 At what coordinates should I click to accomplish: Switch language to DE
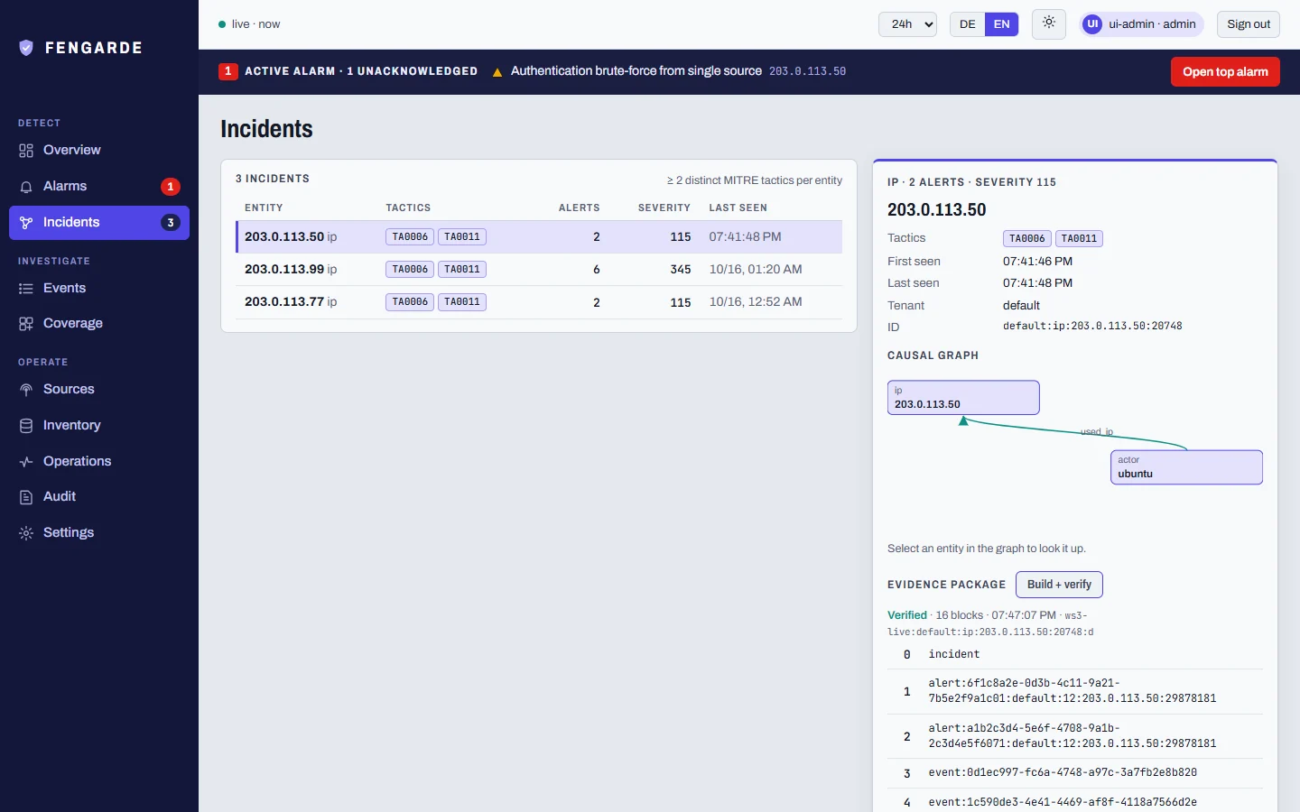point(967,24)
